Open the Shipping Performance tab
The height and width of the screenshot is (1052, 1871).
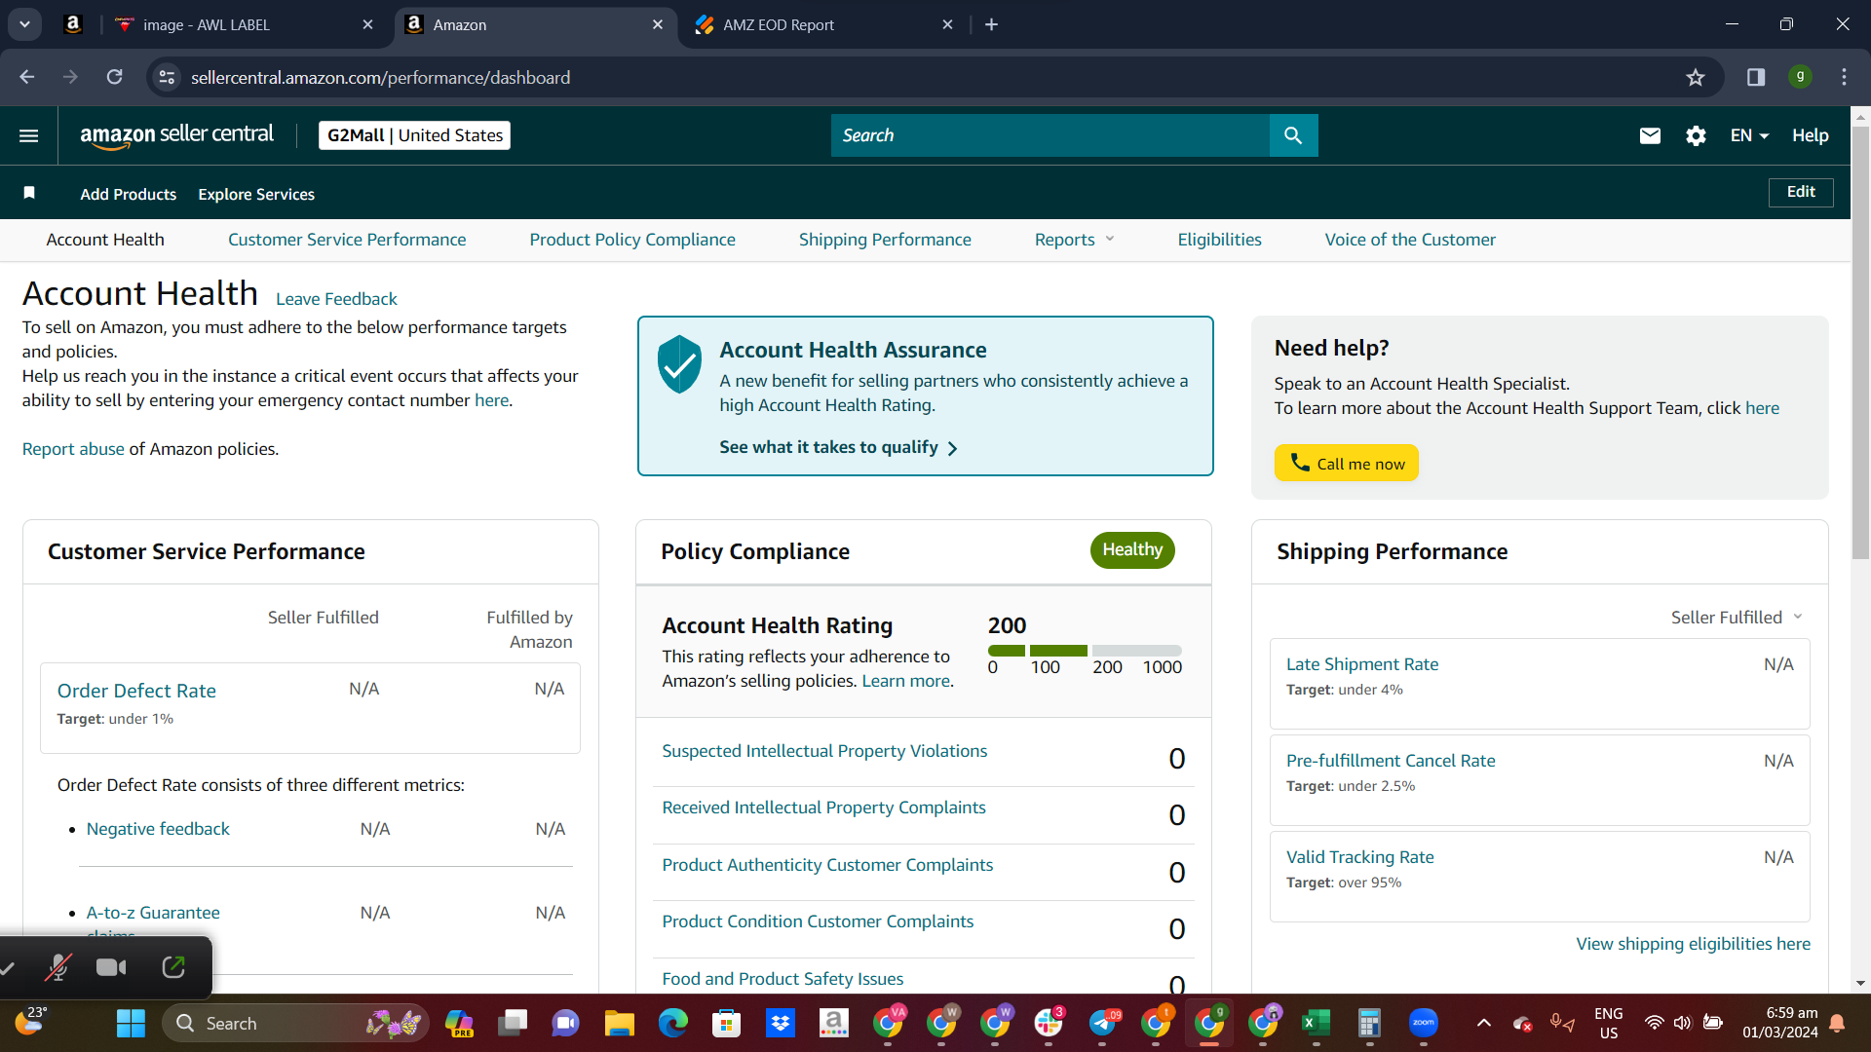tap(885, 240)
